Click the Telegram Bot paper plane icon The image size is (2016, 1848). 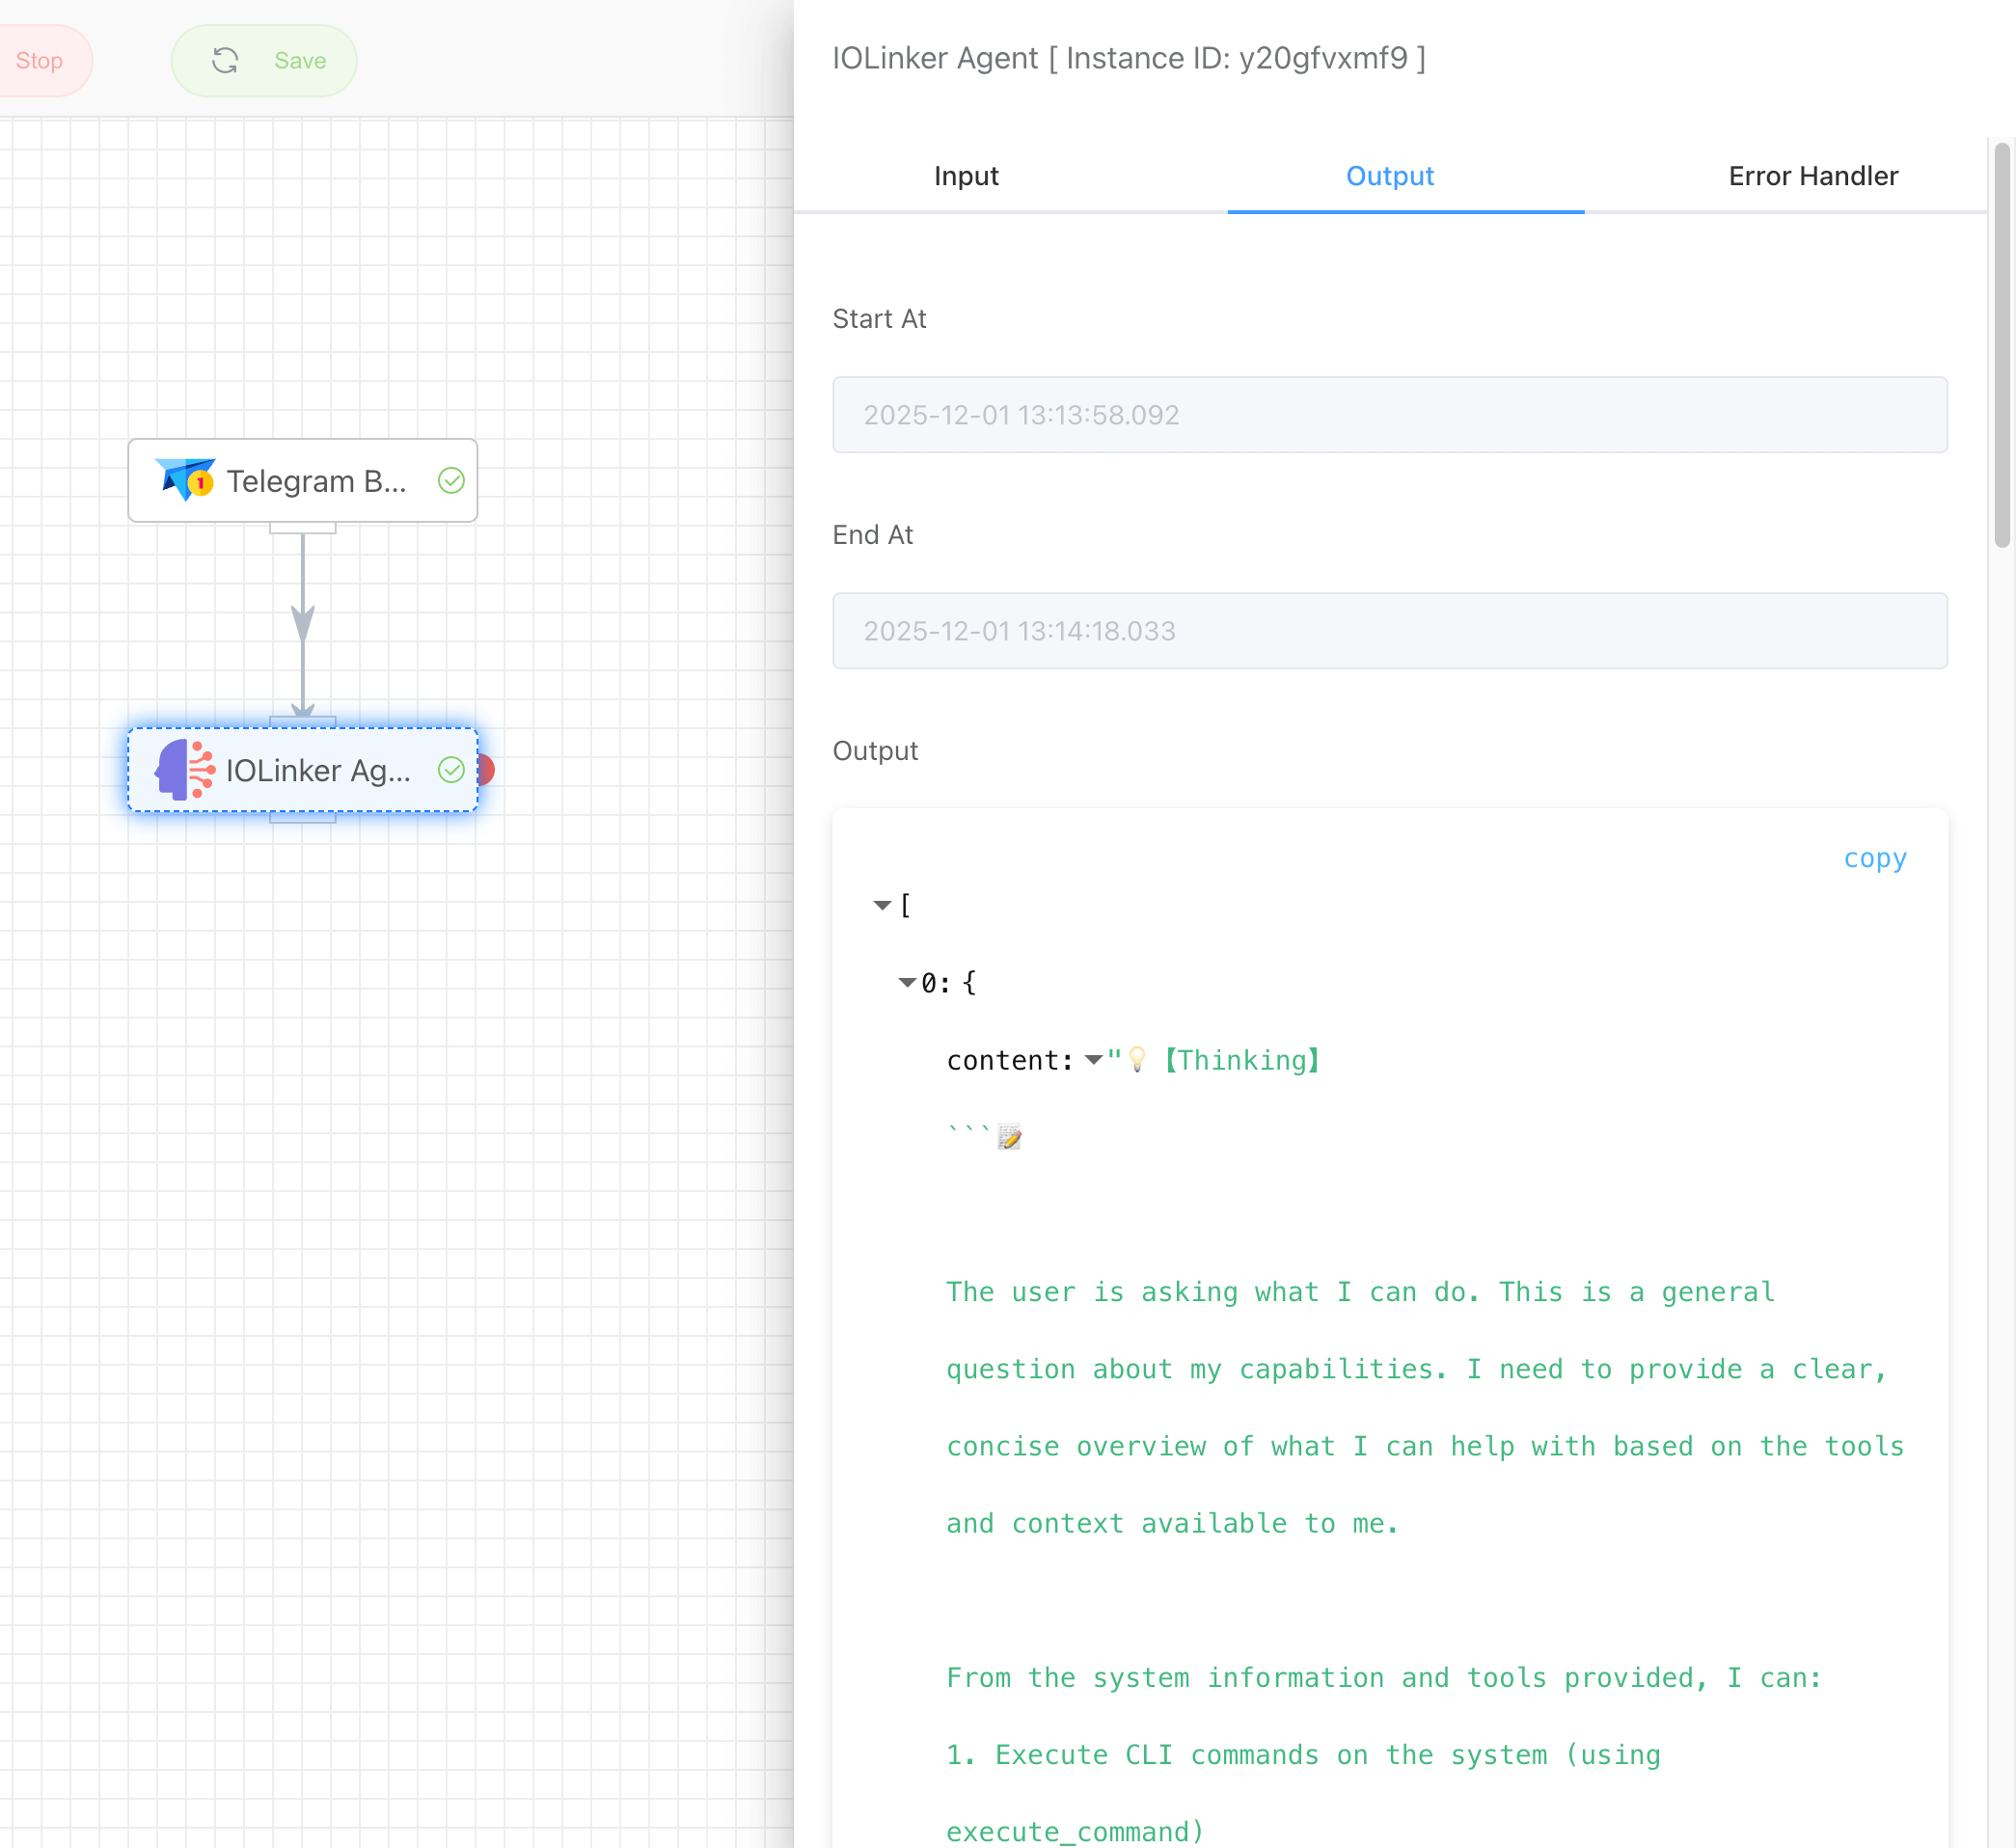tap(185, 480)
